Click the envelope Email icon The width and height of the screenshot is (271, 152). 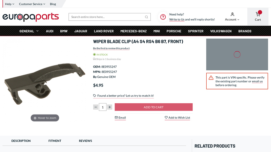click(x=116, y=118)
